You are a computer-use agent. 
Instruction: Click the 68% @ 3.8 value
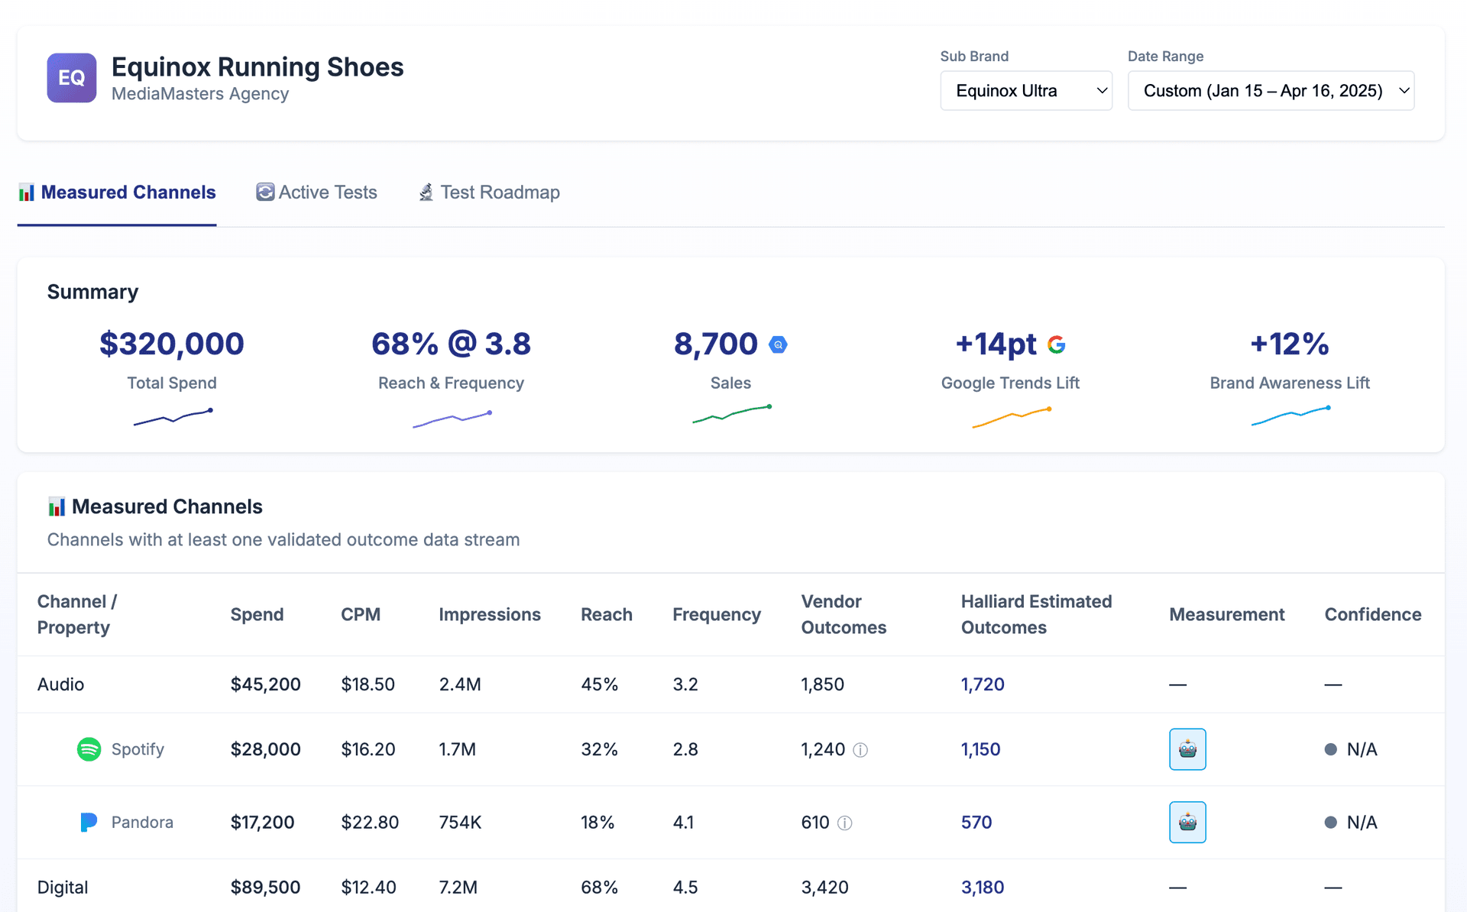coord(452,344)
